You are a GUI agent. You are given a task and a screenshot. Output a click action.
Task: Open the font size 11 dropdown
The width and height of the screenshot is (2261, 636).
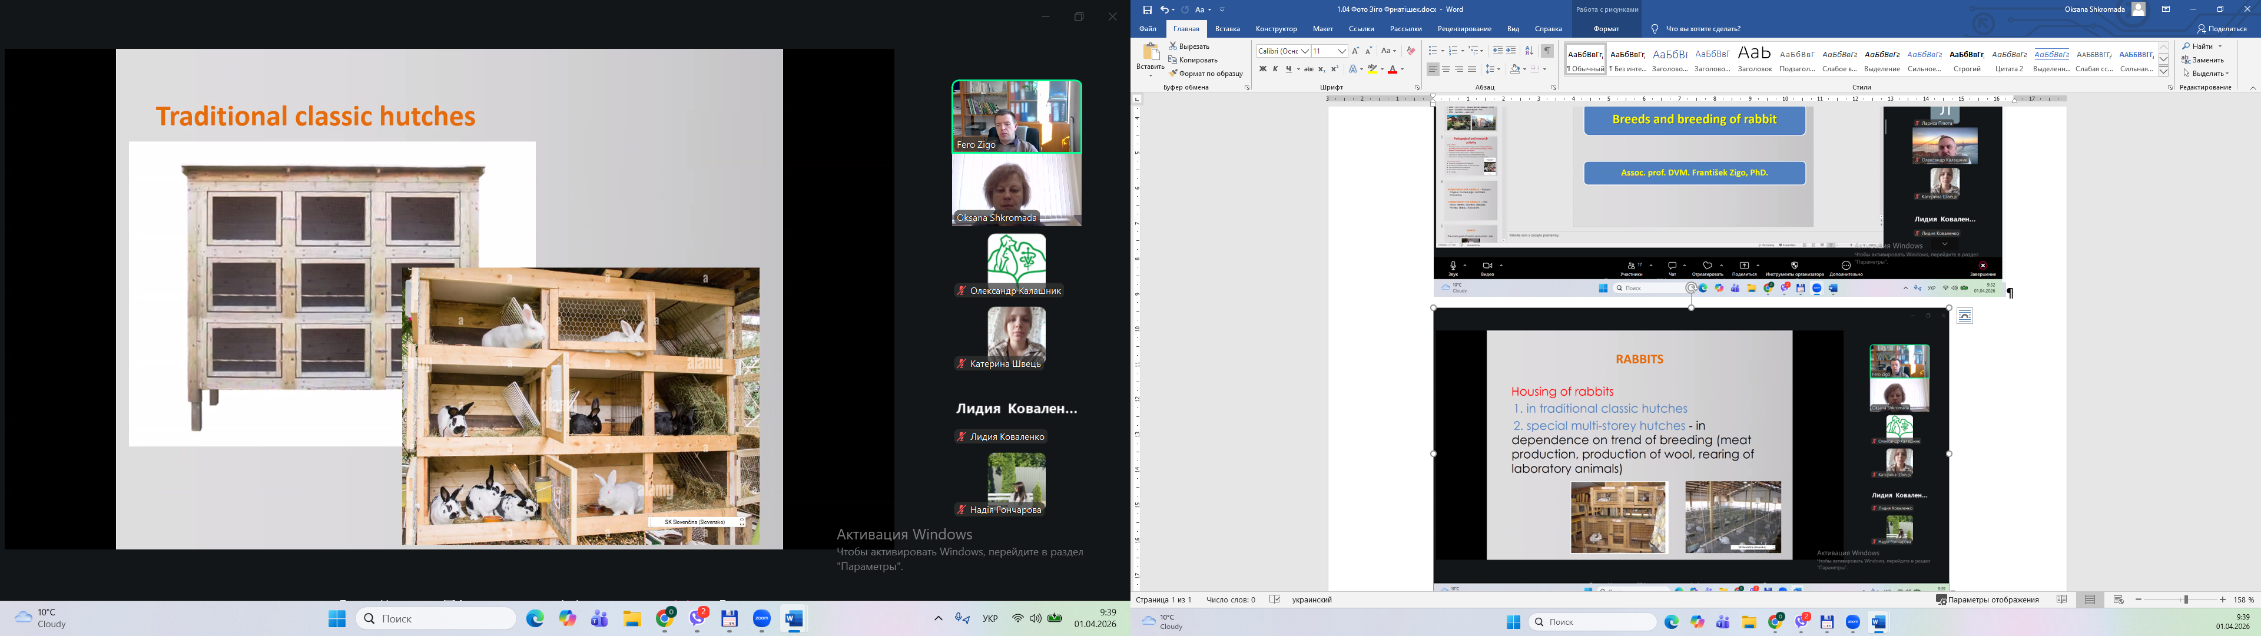point(1342,51)
